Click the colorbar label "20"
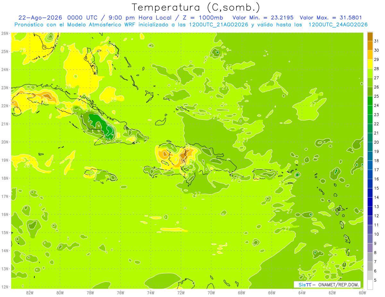 click(377, 143)
